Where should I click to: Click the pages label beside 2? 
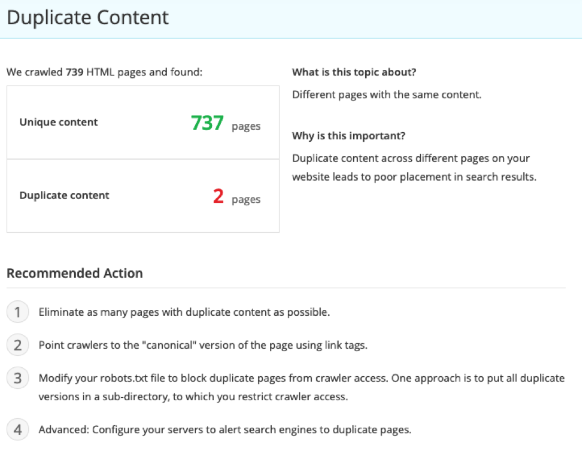click(x=247, y=199)
